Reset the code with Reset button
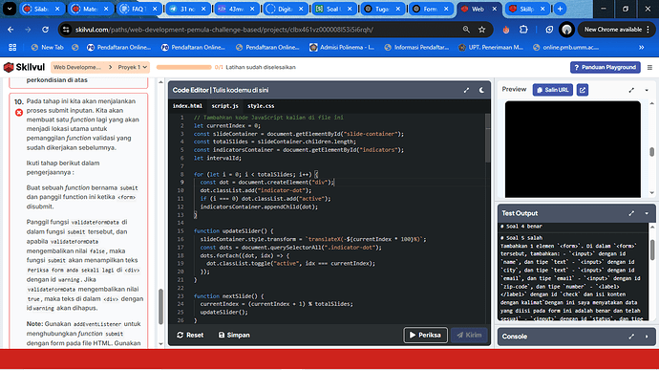This screenshot has height=370, width=659. [x=190, y=335]
